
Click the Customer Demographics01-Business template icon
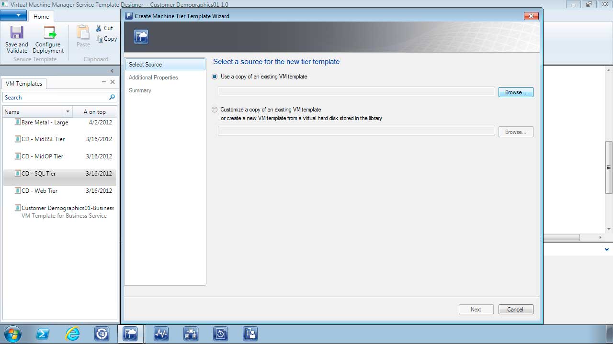[18, 208]
